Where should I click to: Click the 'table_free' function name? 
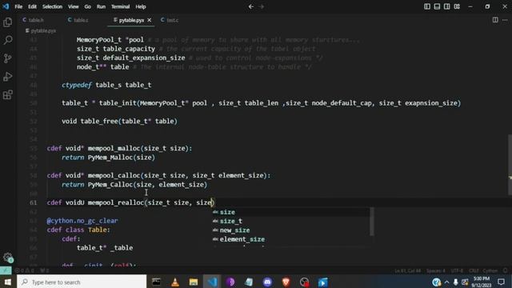[99, 121]
